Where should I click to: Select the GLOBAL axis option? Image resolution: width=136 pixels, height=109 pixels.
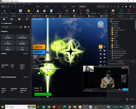click(x=40, y=62)
